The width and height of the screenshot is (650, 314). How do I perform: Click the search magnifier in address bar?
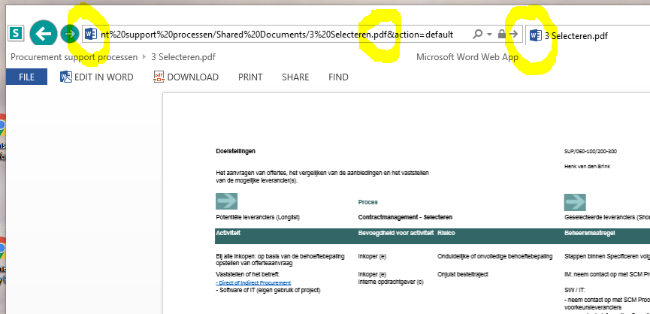pos(477,35)
